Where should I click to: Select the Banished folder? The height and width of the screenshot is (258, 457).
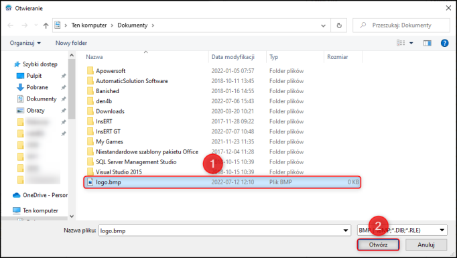107,91
